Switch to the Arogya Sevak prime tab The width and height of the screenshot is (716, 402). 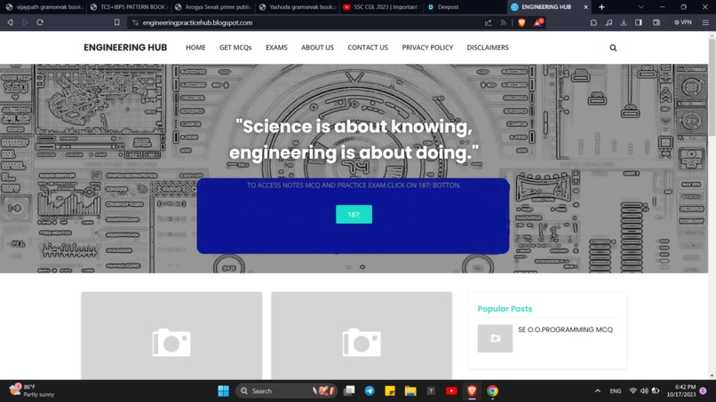(213, 7)
